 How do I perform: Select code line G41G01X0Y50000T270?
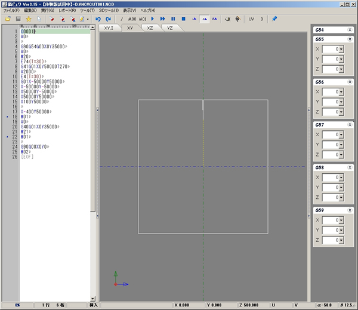click(x=44, y=66)
